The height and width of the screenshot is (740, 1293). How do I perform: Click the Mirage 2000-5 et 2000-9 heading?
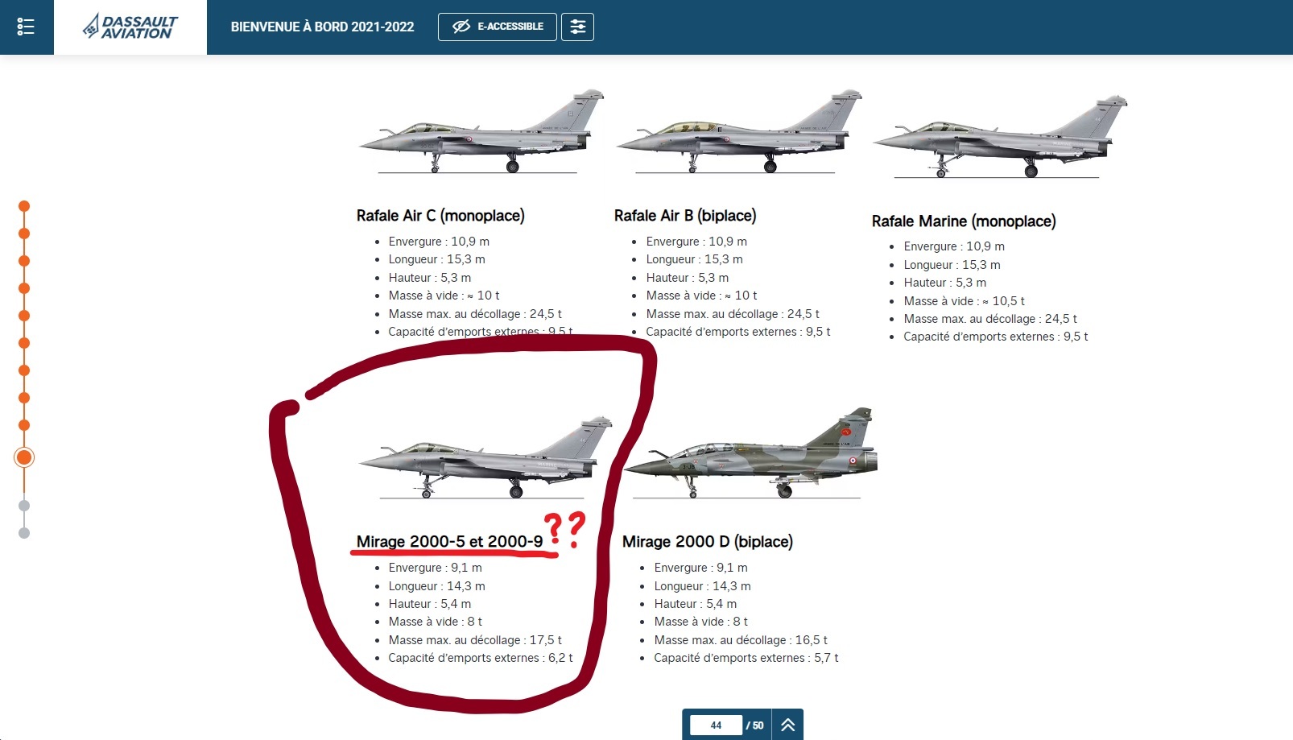[449, 542]
